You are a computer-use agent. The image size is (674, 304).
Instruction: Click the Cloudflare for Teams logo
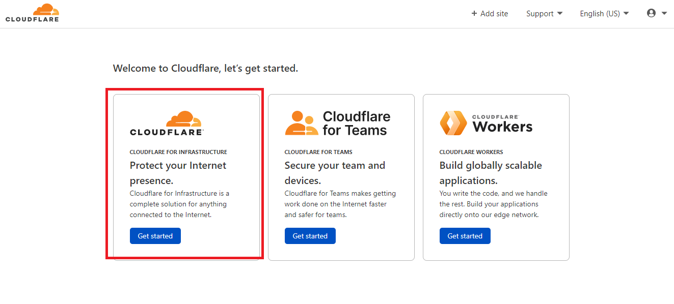pyautogui.click(x=338, y=124)
